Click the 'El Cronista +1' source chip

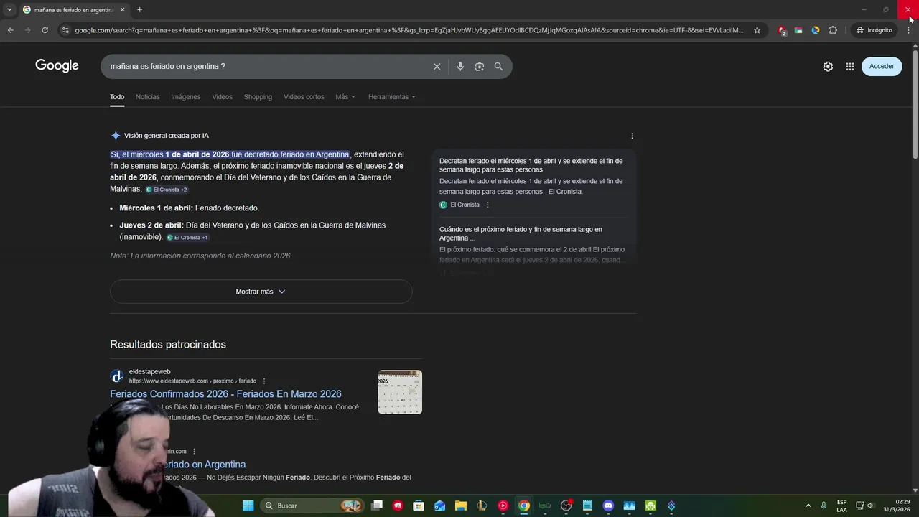click(x=187, y=238)
